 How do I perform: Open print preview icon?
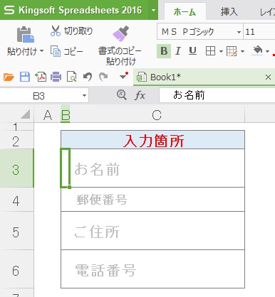click(71, 77)
